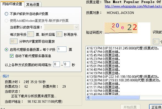Click the 正在停 button
162x109 pixels.
(x=156, y=107)
